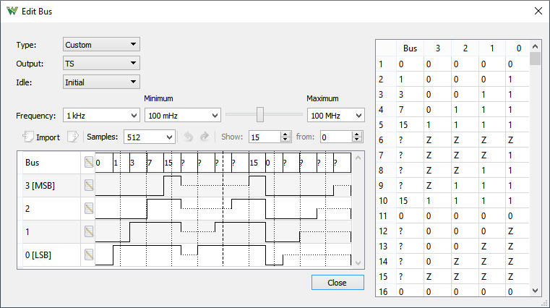Screen dimensions: 550x308
Task: Click the undo arrow icon
Action: 188,137
